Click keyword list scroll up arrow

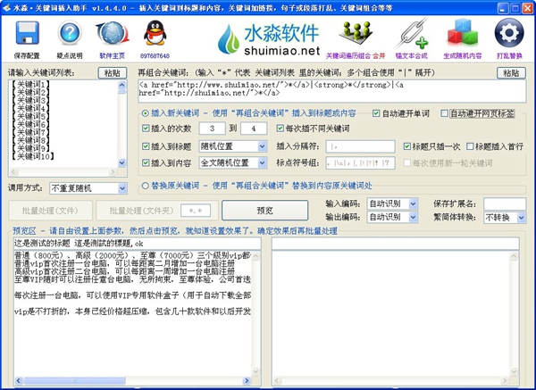click(122, 85)
